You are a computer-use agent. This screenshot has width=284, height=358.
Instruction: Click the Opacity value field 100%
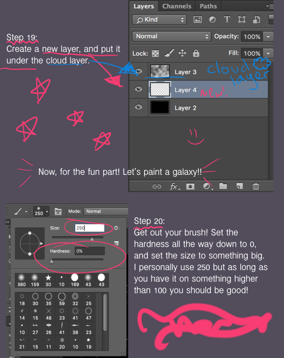coord(252,37)
